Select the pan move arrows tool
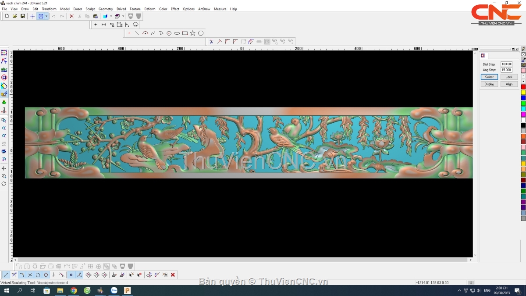Image resolution: width=526 pixels, height=296 pixels. coord(4,168)
